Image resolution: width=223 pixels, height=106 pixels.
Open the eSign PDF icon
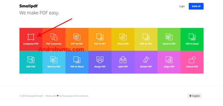point(169,60)
